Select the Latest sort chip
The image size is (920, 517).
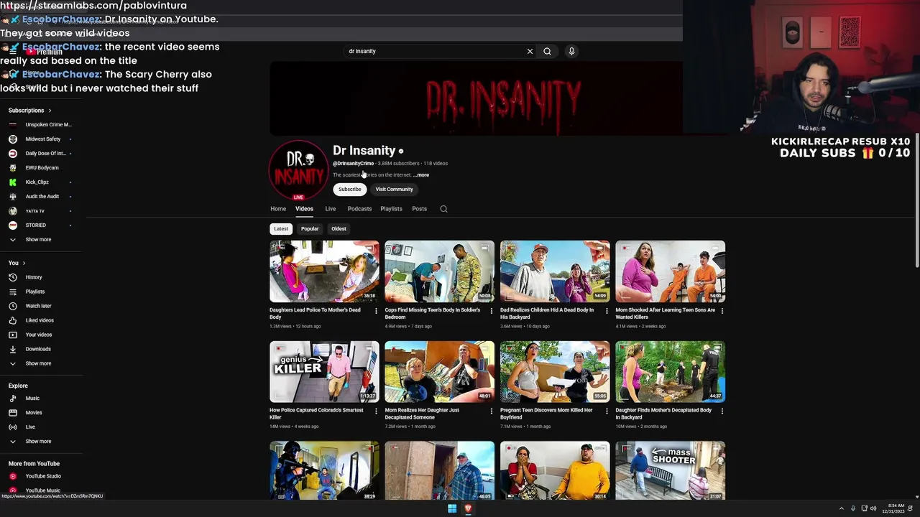tap(281, 229)
